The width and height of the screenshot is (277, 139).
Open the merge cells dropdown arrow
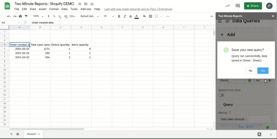click(x=161, y=16)
